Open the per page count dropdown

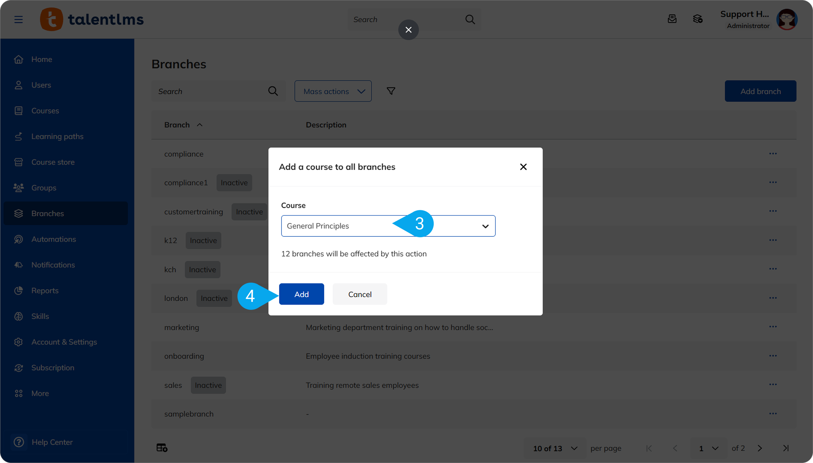click(554, 448)
